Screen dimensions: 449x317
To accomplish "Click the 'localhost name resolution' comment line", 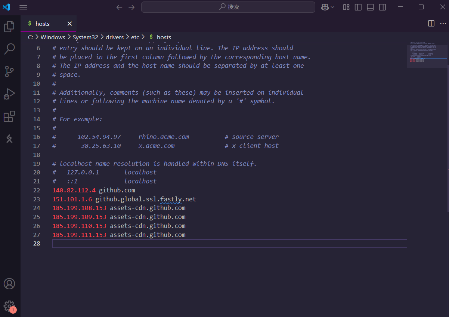I will 155,164.
